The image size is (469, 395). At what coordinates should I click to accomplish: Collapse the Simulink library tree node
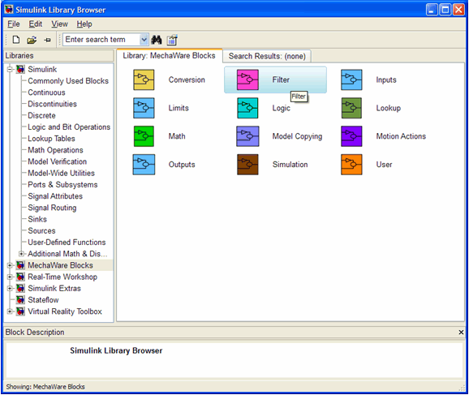pos(10,70)
